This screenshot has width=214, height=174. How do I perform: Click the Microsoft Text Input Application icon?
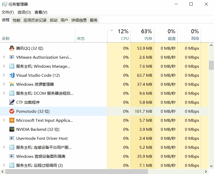coord(12,120)
